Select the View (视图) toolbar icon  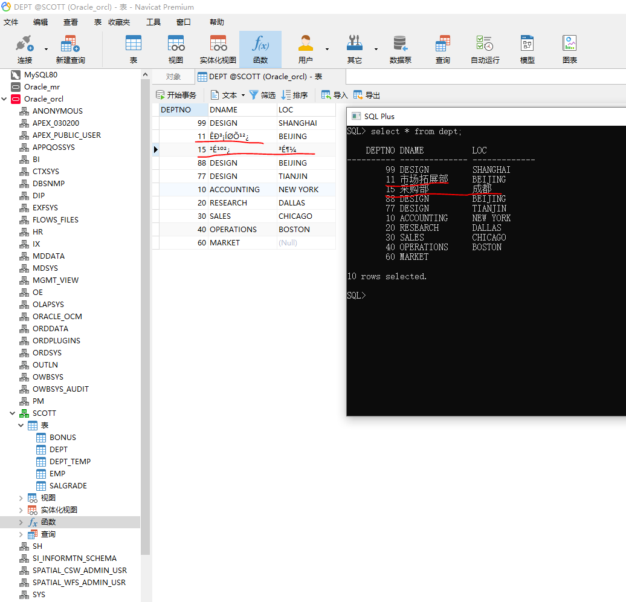(x=176, y=49)
